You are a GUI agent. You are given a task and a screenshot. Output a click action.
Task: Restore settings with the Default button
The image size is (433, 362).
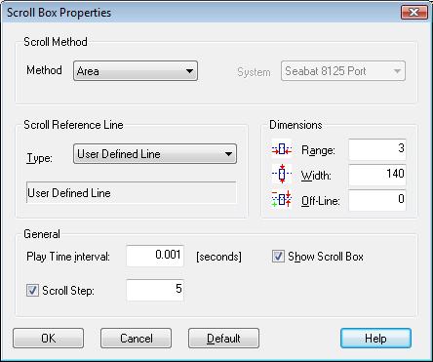(x=223, y=339)
